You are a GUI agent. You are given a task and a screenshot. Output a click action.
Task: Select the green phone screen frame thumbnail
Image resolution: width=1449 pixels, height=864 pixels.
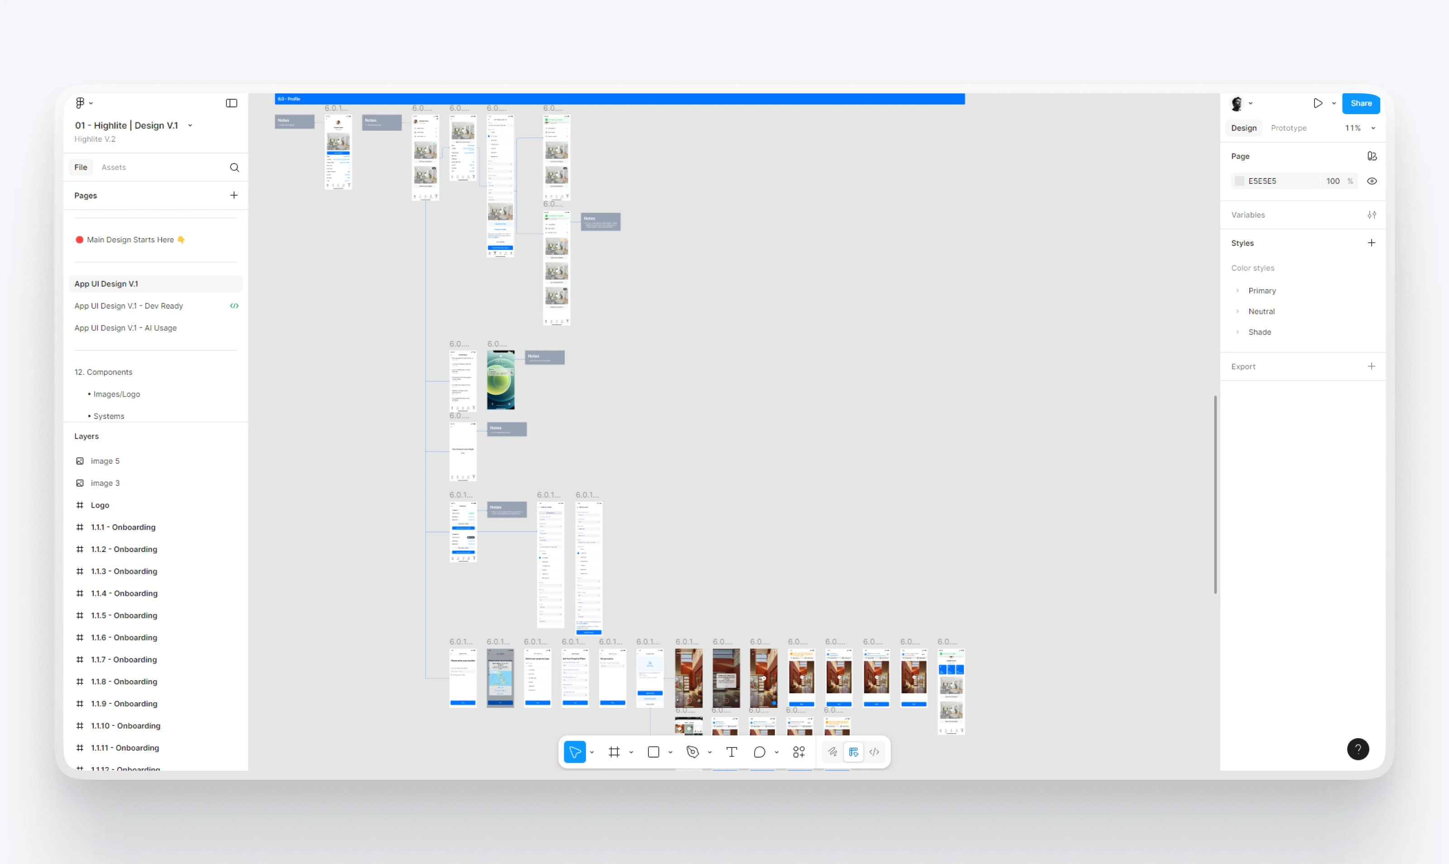(501, 380)
